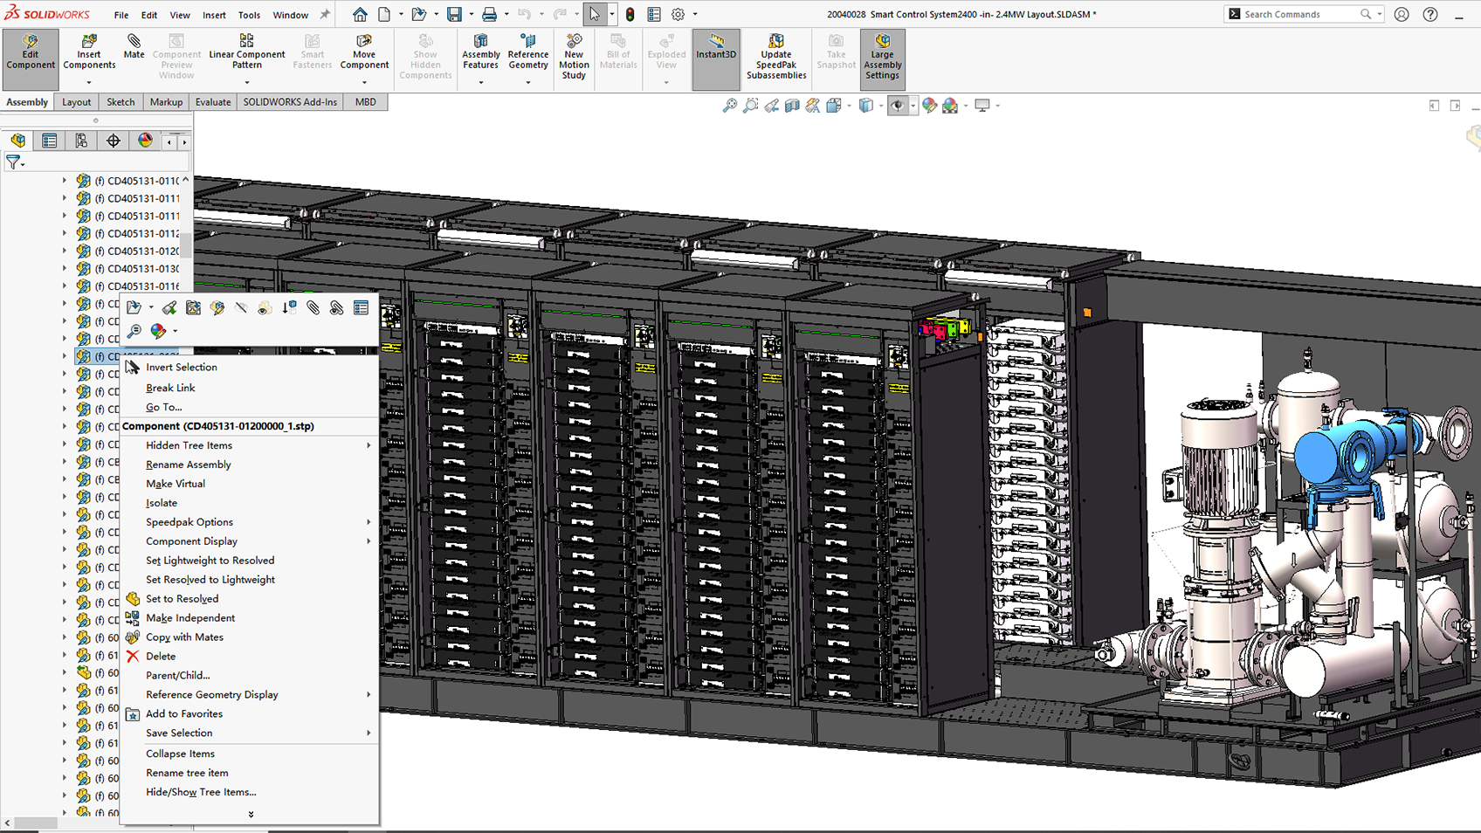This screenshot has width=1481, height=833.
Task: Expand the context menu with bottom chevrons
Action: pyautogui.click(x=251, y=814)
